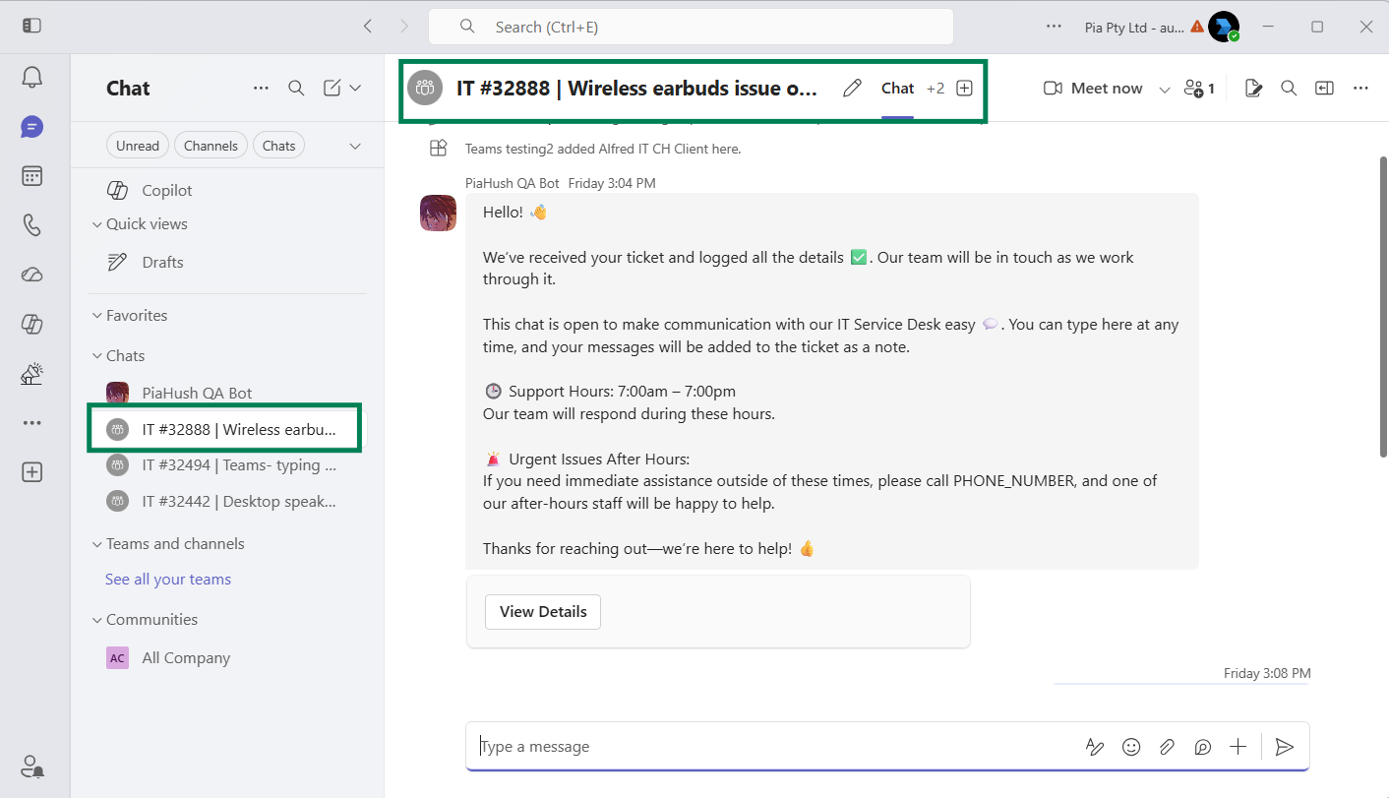
Task: Pop out the chat window icon
Action: [x=1325, y=89]
